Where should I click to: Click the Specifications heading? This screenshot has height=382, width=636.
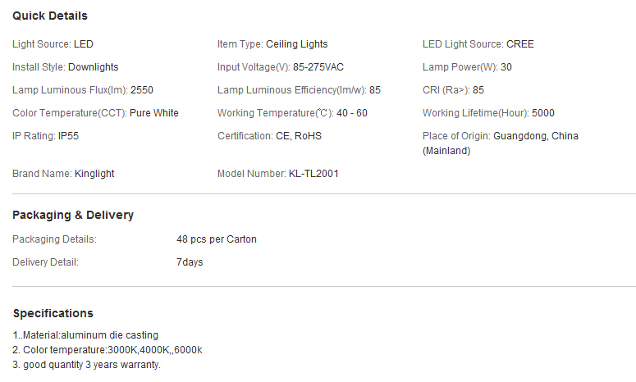53,313
